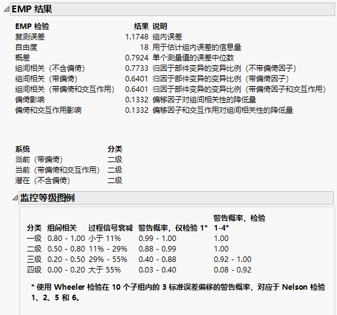The width and height of the screenshot is (337, 315).
Task: Select the 自由度 value 18
Action: pos(144,47)
